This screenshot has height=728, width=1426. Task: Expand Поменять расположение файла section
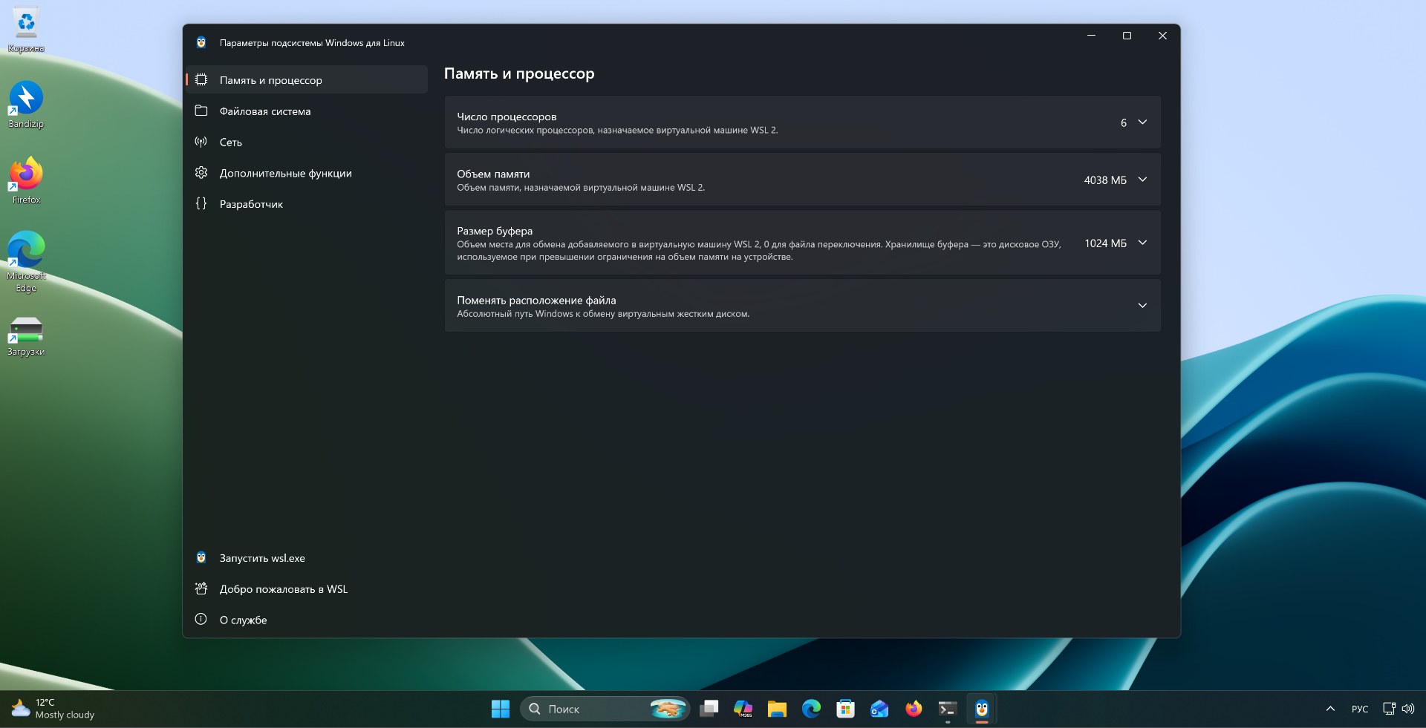[x=1142, y=306]
